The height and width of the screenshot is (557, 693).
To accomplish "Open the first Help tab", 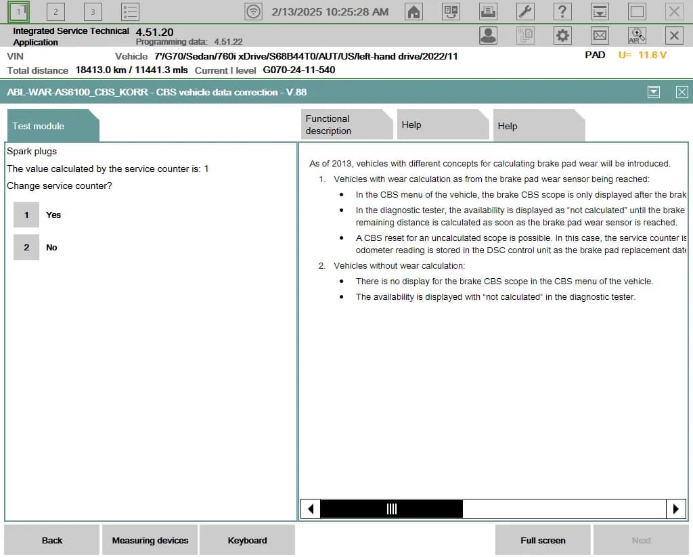I will coord(443,125).
